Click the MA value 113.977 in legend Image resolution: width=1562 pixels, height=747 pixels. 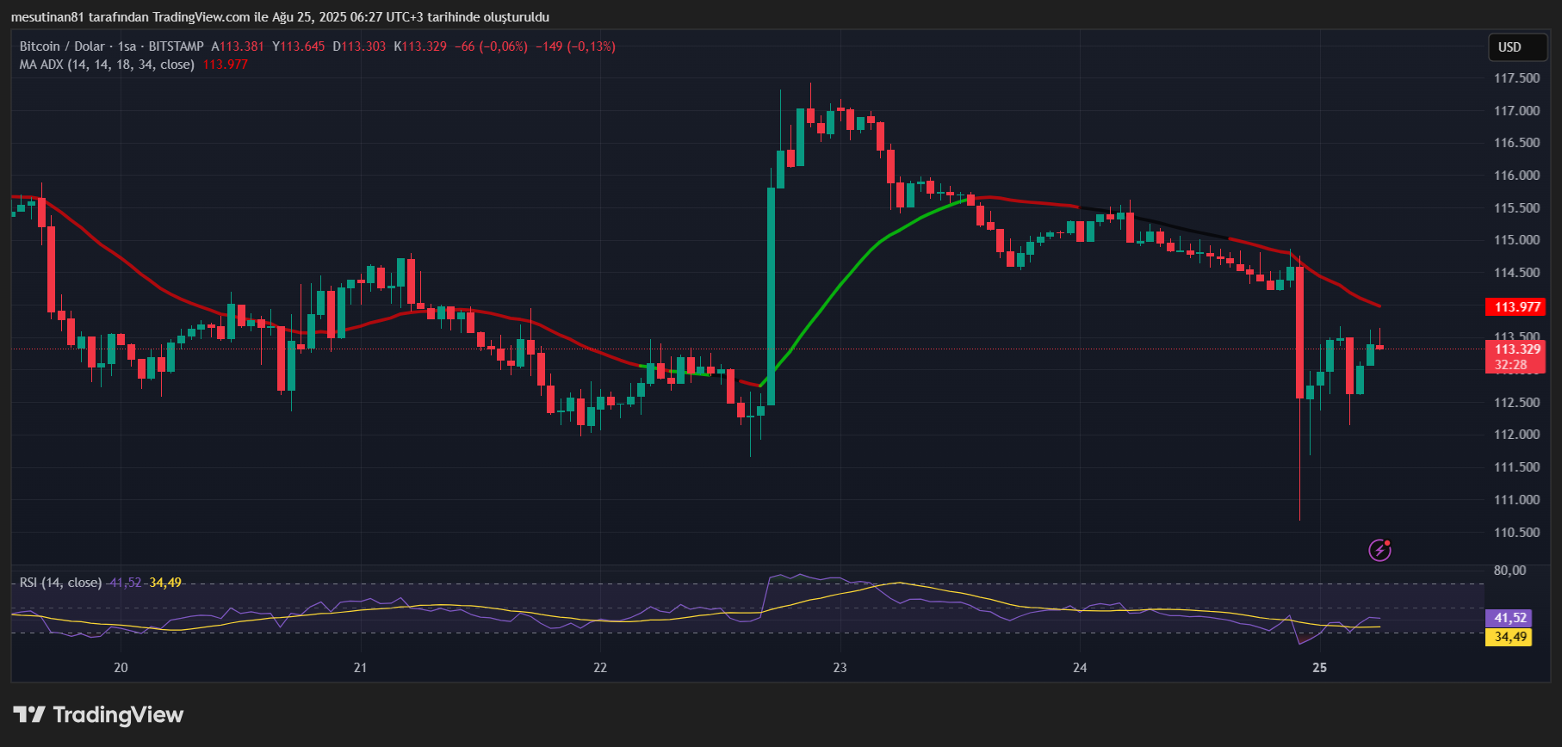225,65
